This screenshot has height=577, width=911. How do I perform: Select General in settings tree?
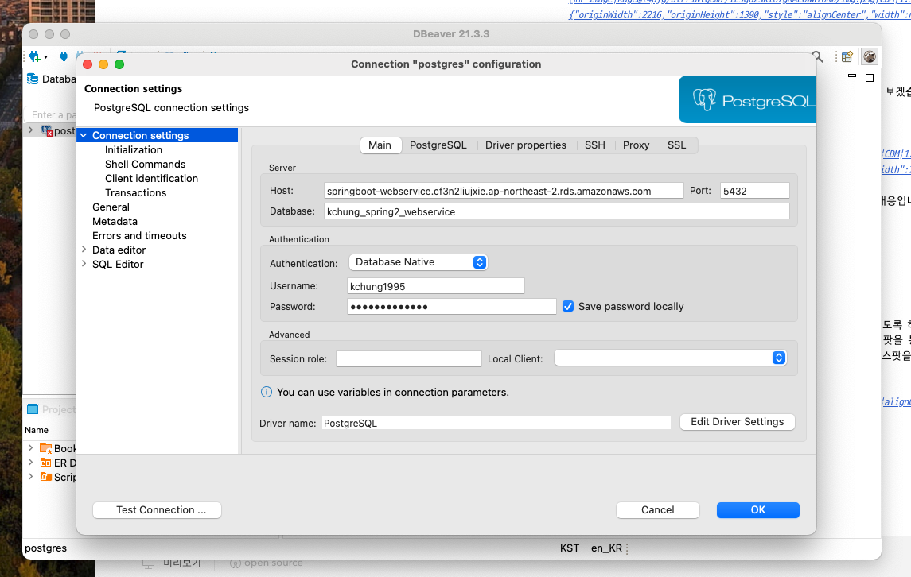pyautogui.click(x=111, y=207)
